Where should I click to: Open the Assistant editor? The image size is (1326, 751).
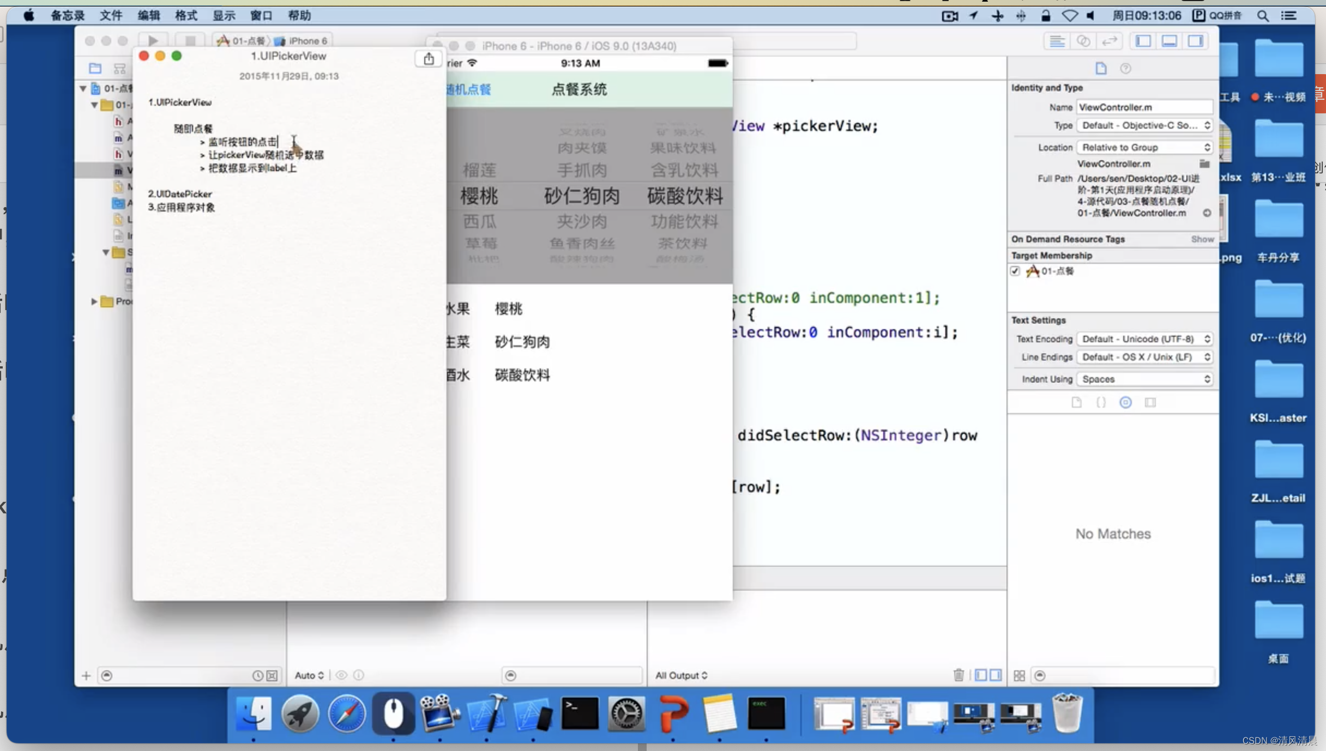pyautogui.click(x=1083, y=41)
